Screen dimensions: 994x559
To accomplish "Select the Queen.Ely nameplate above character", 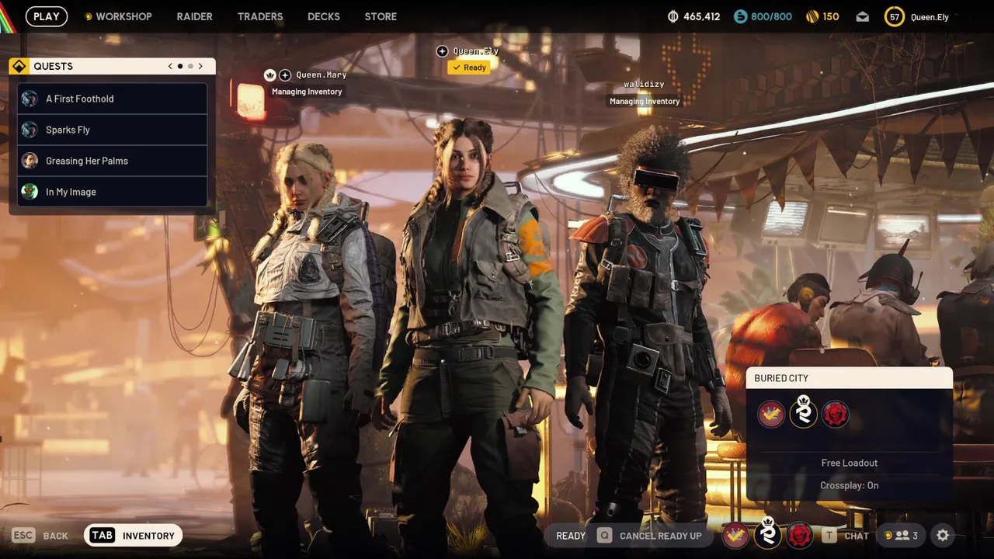I will pos(475,51).
